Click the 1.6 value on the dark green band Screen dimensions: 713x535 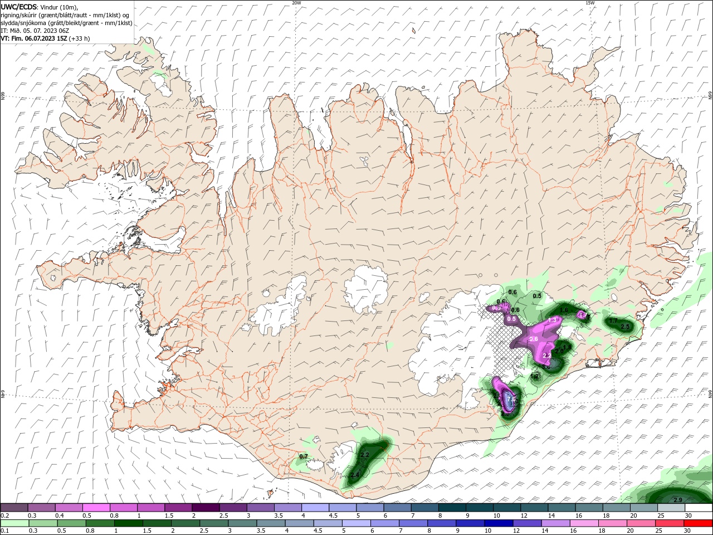click(564, 310)
